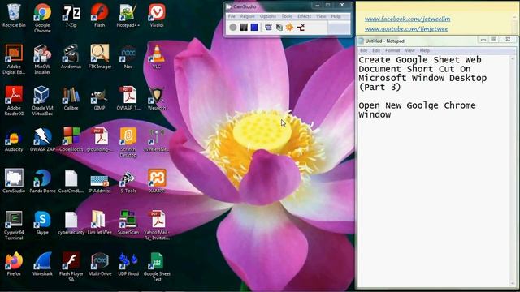Open CamStudio Tools menu
The width and height of the screenshot is (520, 292).
[x=287, y=16]
